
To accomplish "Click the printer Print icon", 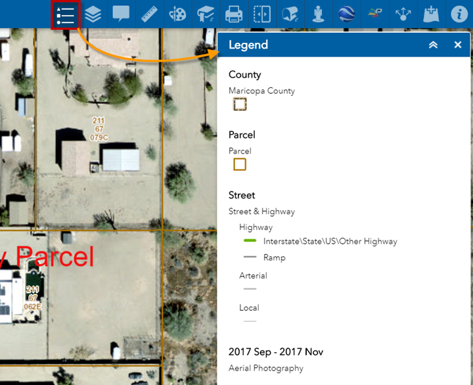I will coord(234,14).
